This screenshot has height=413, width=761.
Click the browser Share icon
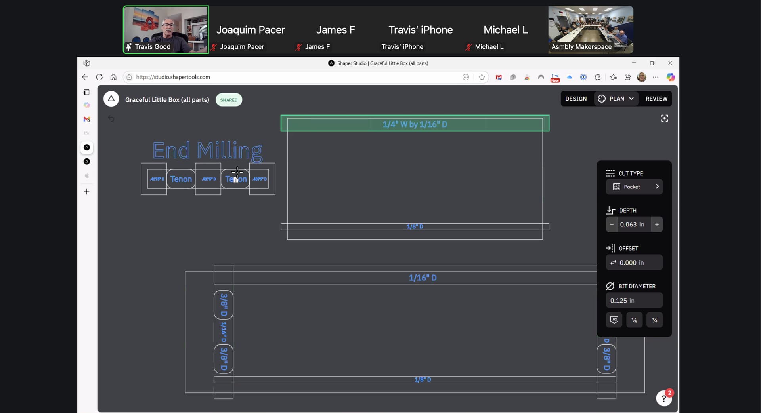pos(627,77)
